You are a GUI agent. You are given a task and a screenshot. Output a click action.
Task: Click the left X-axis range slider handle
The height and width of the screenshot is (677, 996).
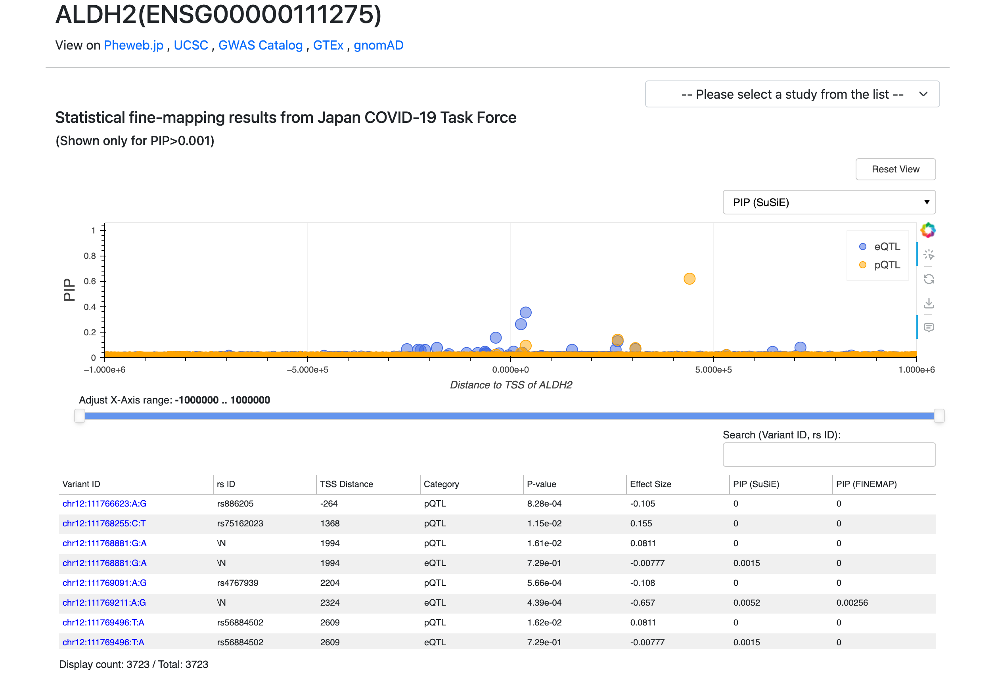pyautogui.click(x=80, y=415)
